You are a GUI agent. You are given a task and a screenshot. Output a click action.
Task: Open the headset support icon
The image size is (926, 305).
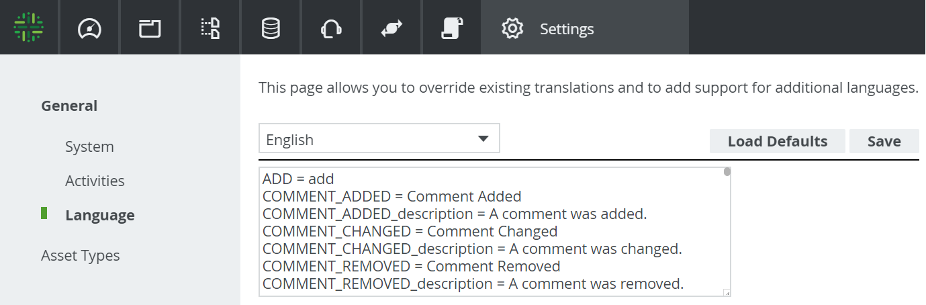[x=332, y=28]
